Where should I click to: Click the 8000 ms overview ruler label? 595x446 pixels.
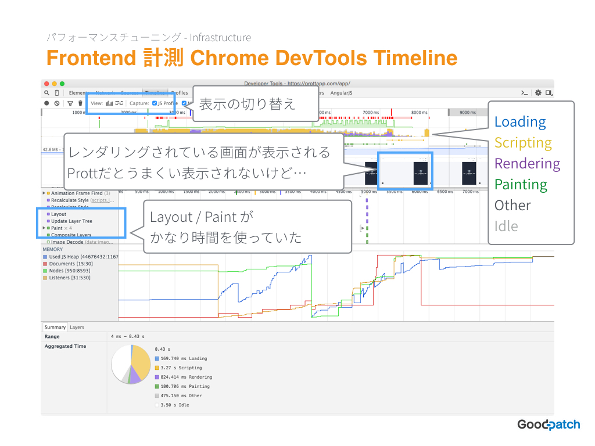tap(420, 112)
